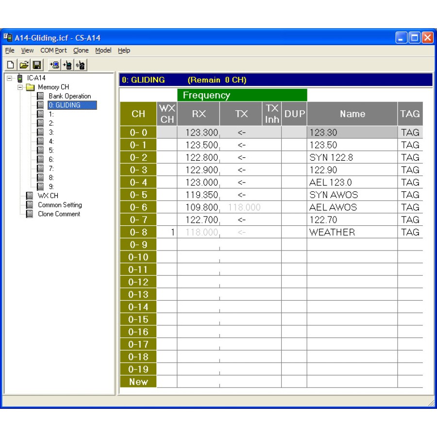Select bank 4: in the tree
The width and height of the screenshot is (437, 437).
pyautogui.click(x=51, y=141)
